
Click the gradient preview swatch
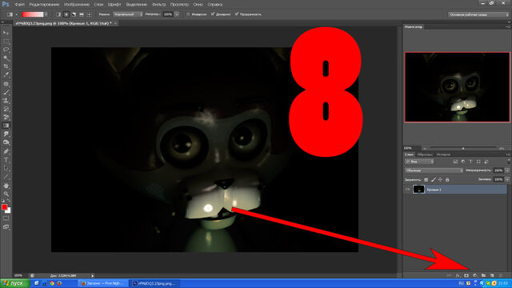point(33,14)
